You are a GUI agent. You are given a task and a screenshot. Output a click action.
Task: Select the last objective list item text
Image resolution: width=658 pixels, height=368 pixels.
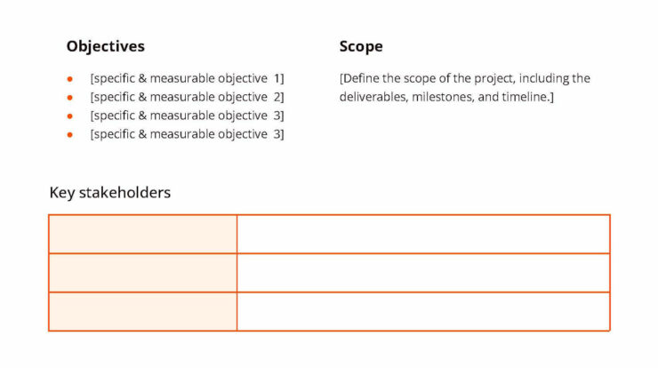click(x=187, y=134)
